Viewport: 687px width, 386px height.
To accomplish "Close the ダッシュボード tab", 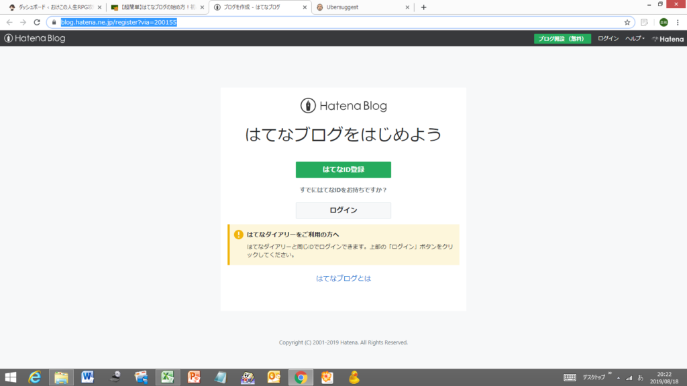I will coord(99,7).
